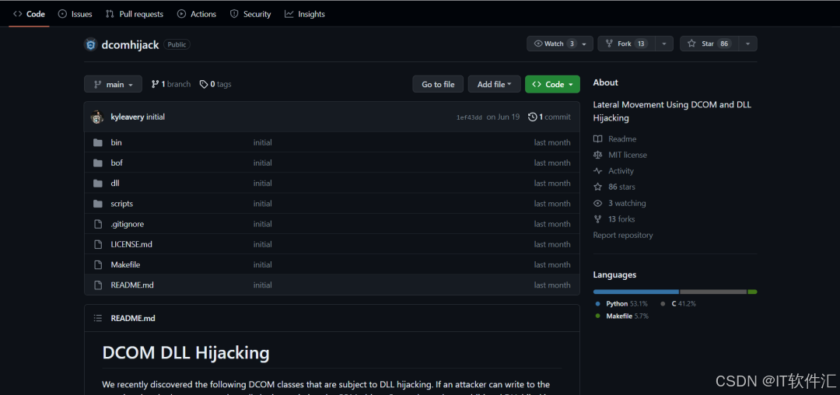Click the Makefile file icon

coord(97,264)
